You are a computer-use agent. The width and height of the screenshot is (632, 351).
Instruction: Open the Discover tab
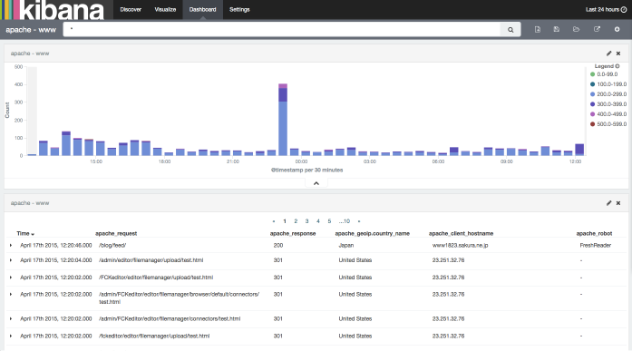pos(131,9)
